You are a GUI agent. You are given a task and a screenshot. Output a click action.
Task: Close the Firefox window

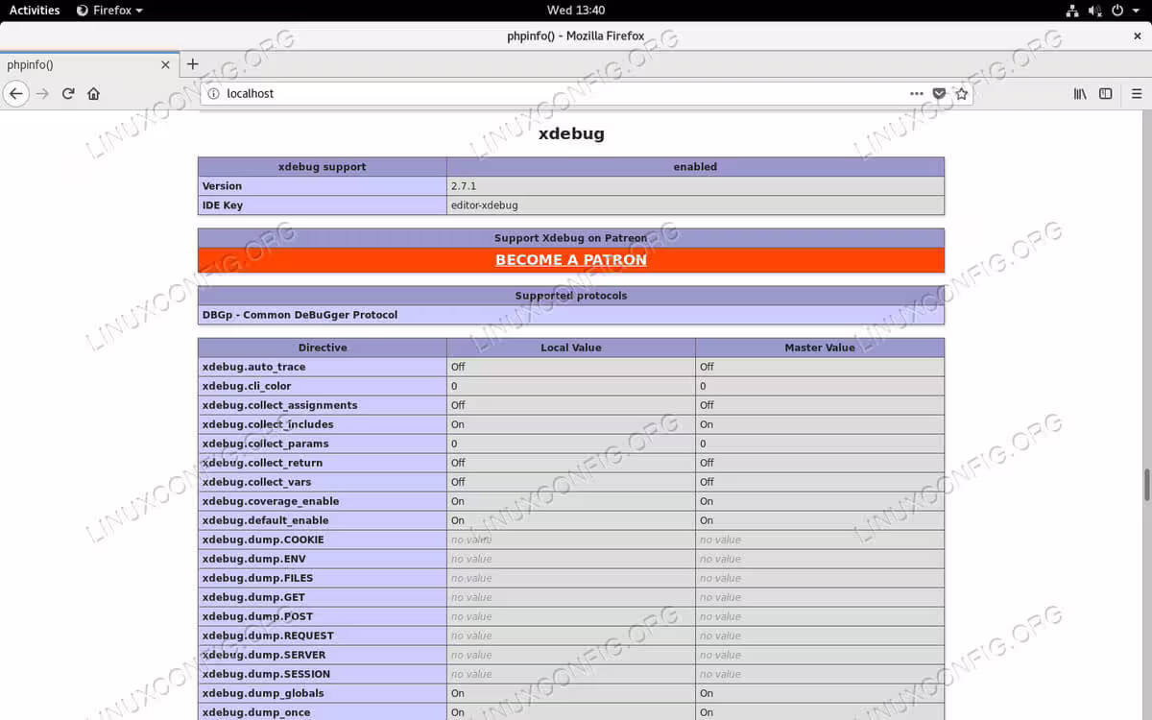[1138, 36]
